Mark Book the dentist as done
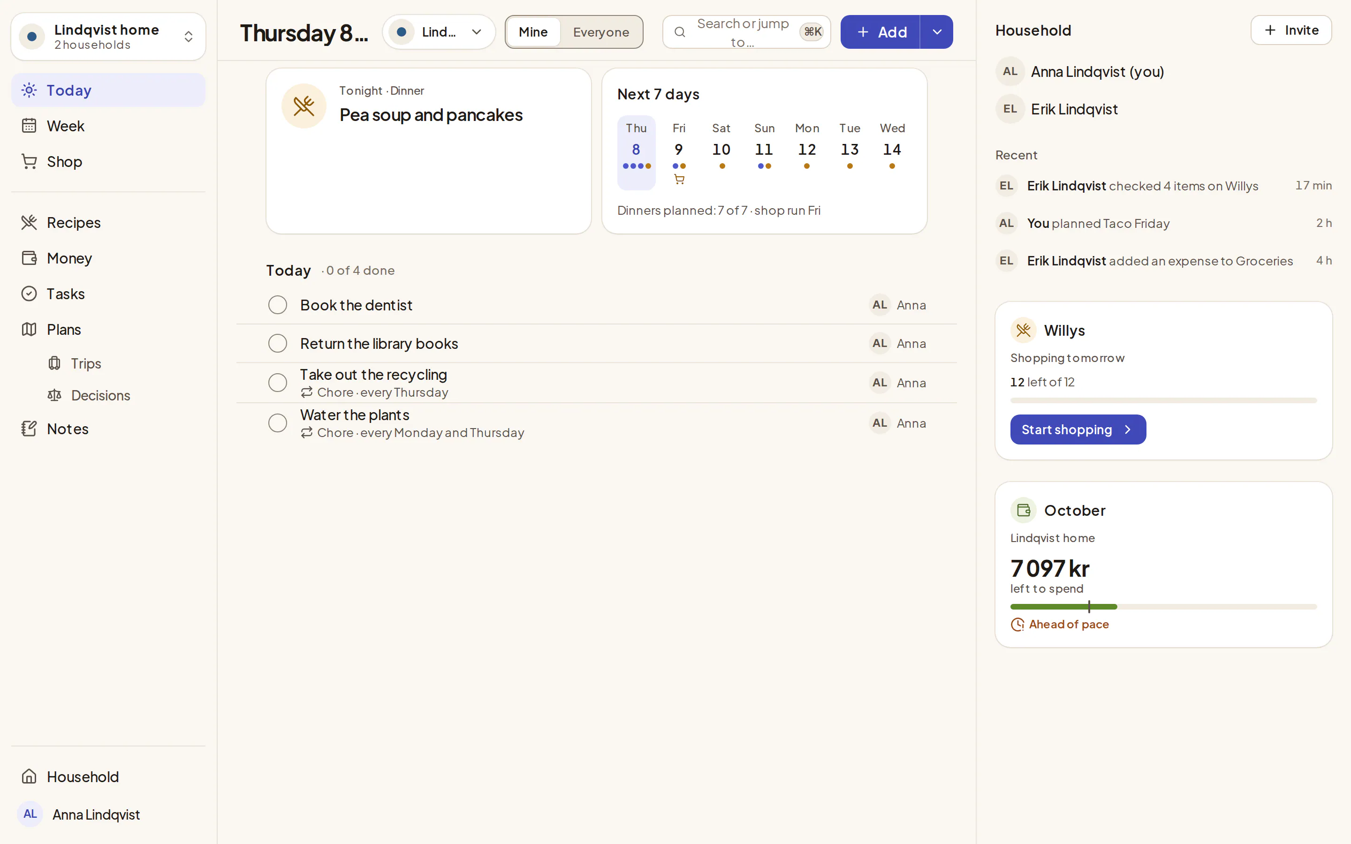This screenshot has width=1351, height=844. click(x=277, y=305)
